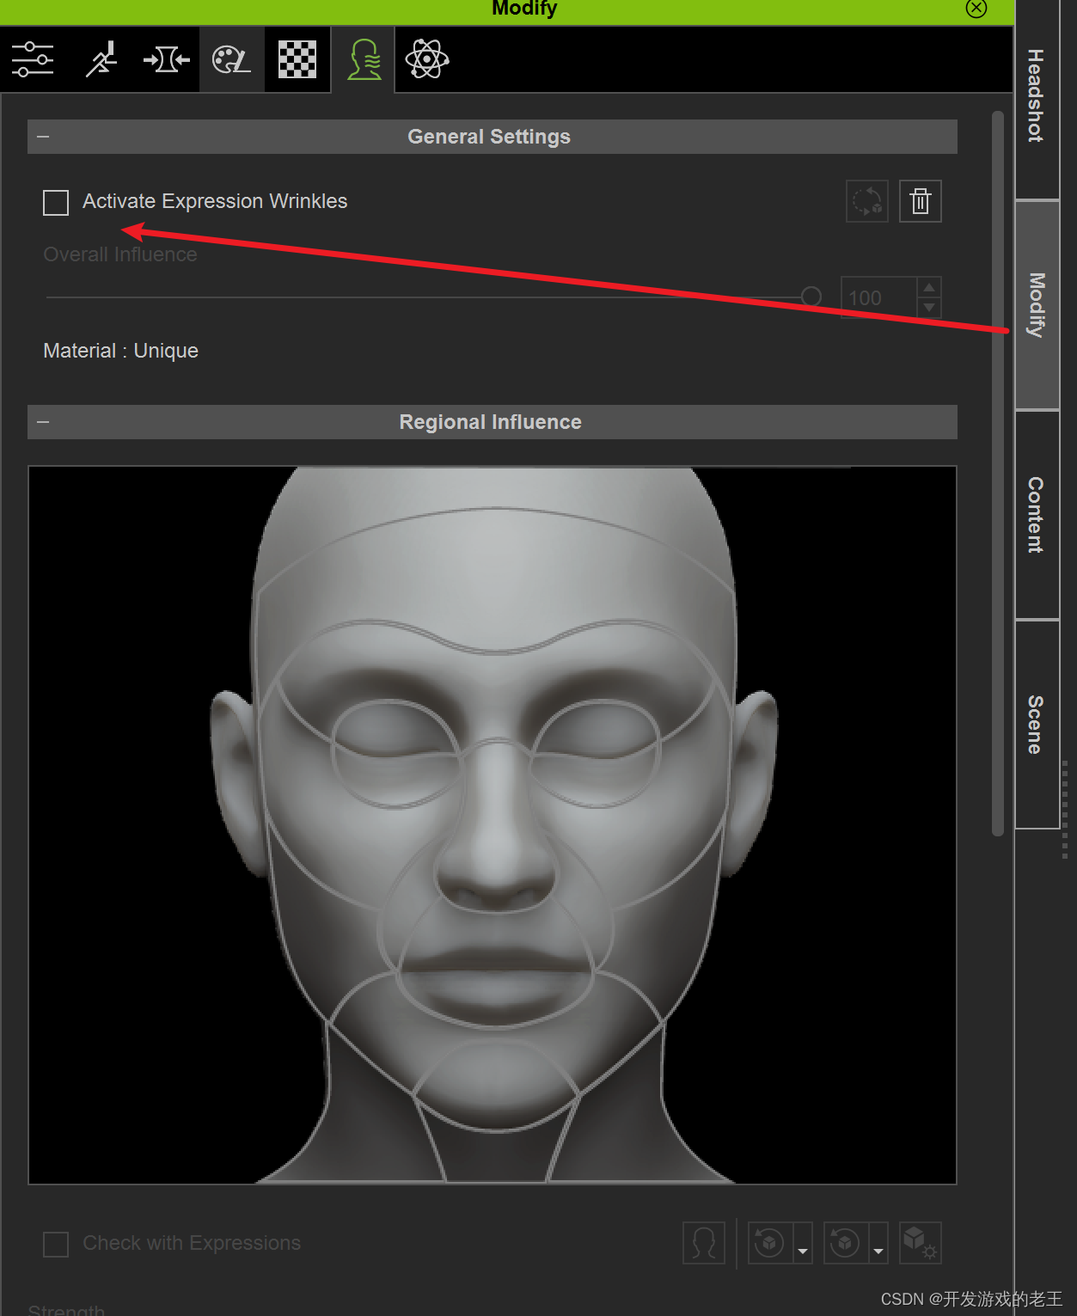
Task: Click the cube with gear settings icon
Action: (x=921, y=1243)
